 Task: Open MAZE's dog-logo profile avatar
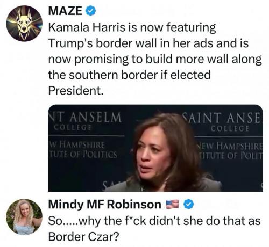[24, 24]
